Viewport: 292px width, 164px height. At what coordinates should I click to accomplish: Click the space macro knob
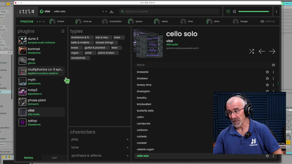tap(131, 22)
